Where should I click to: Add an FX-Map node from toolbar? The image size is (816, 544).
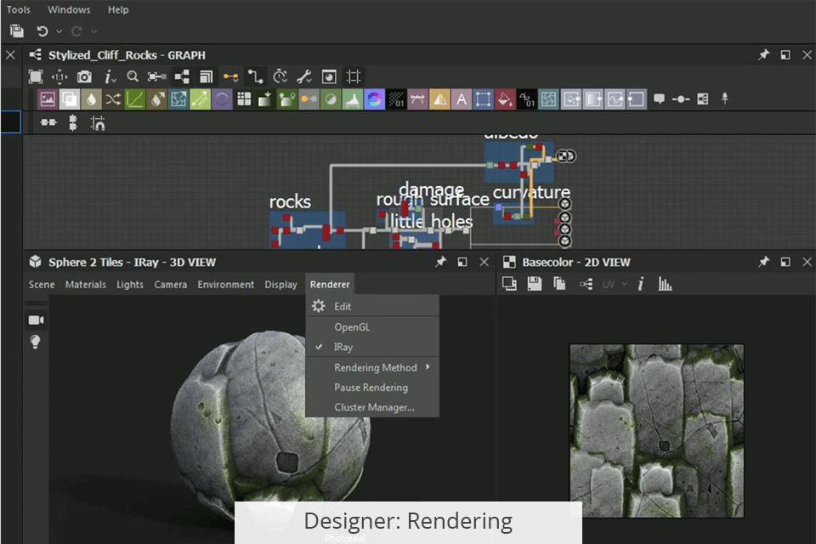coord(244,99)
